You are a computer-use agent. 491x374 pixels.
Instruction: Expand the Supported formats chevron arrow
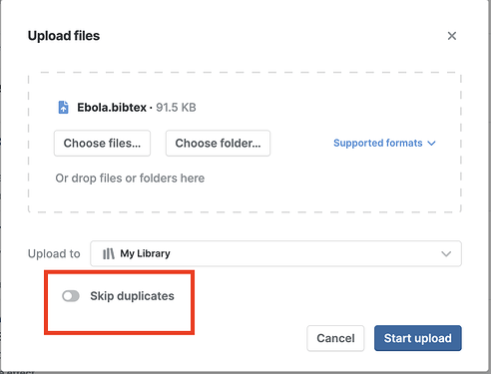coord(431,144)
